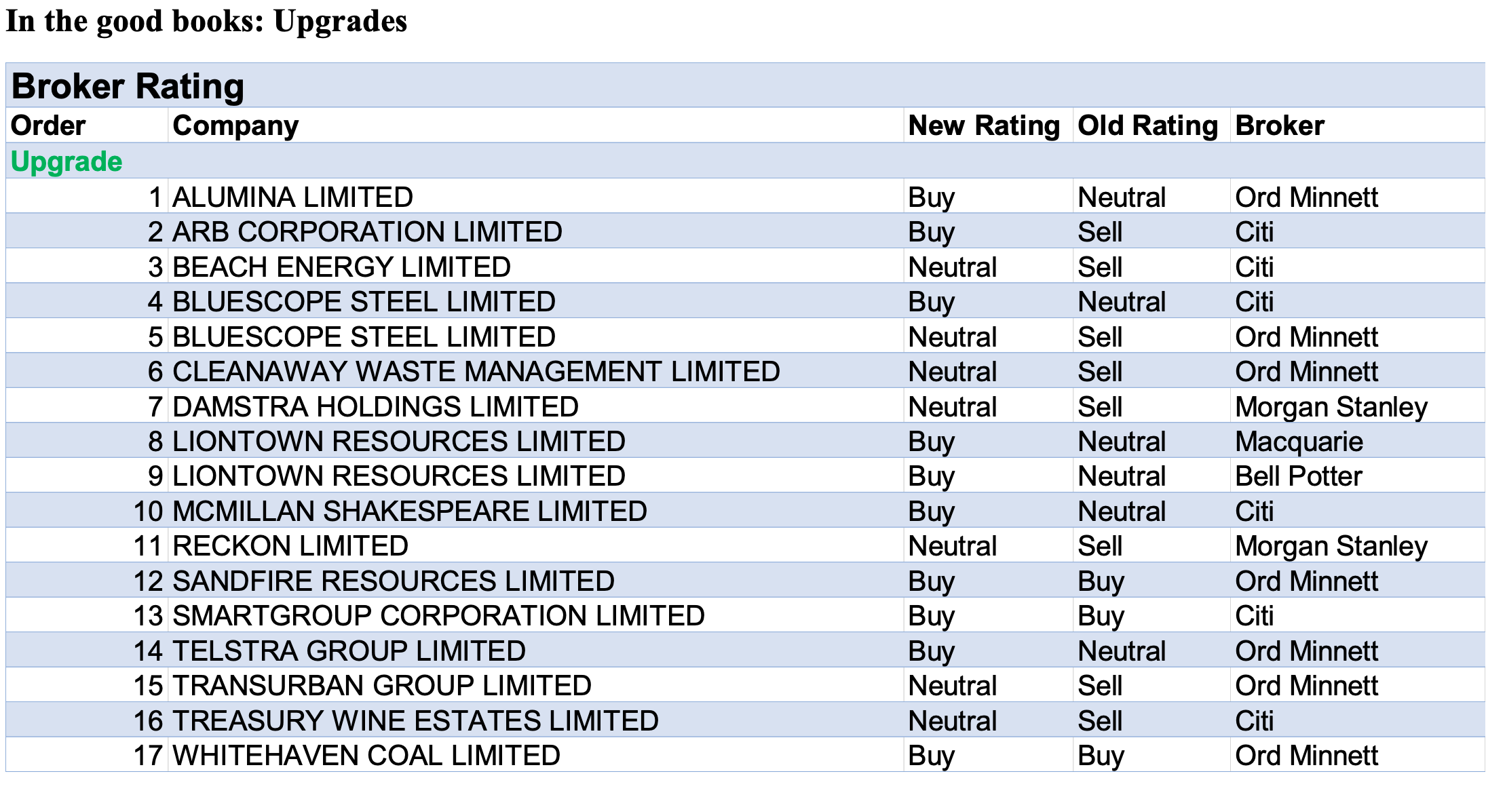Click the Old Rating column header
The image size is (1505, 795).
pos(1148,125)
